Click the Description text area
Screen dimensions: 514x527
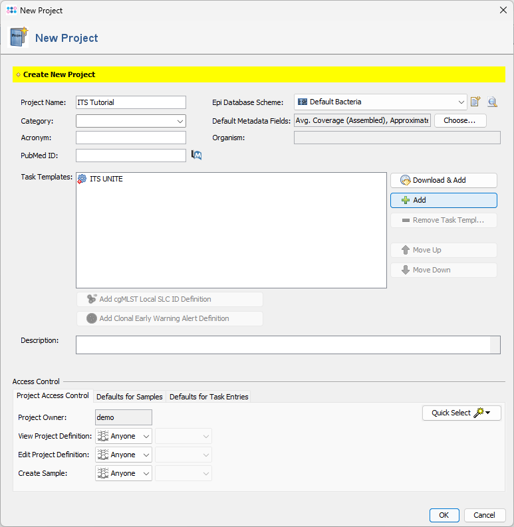283,344
